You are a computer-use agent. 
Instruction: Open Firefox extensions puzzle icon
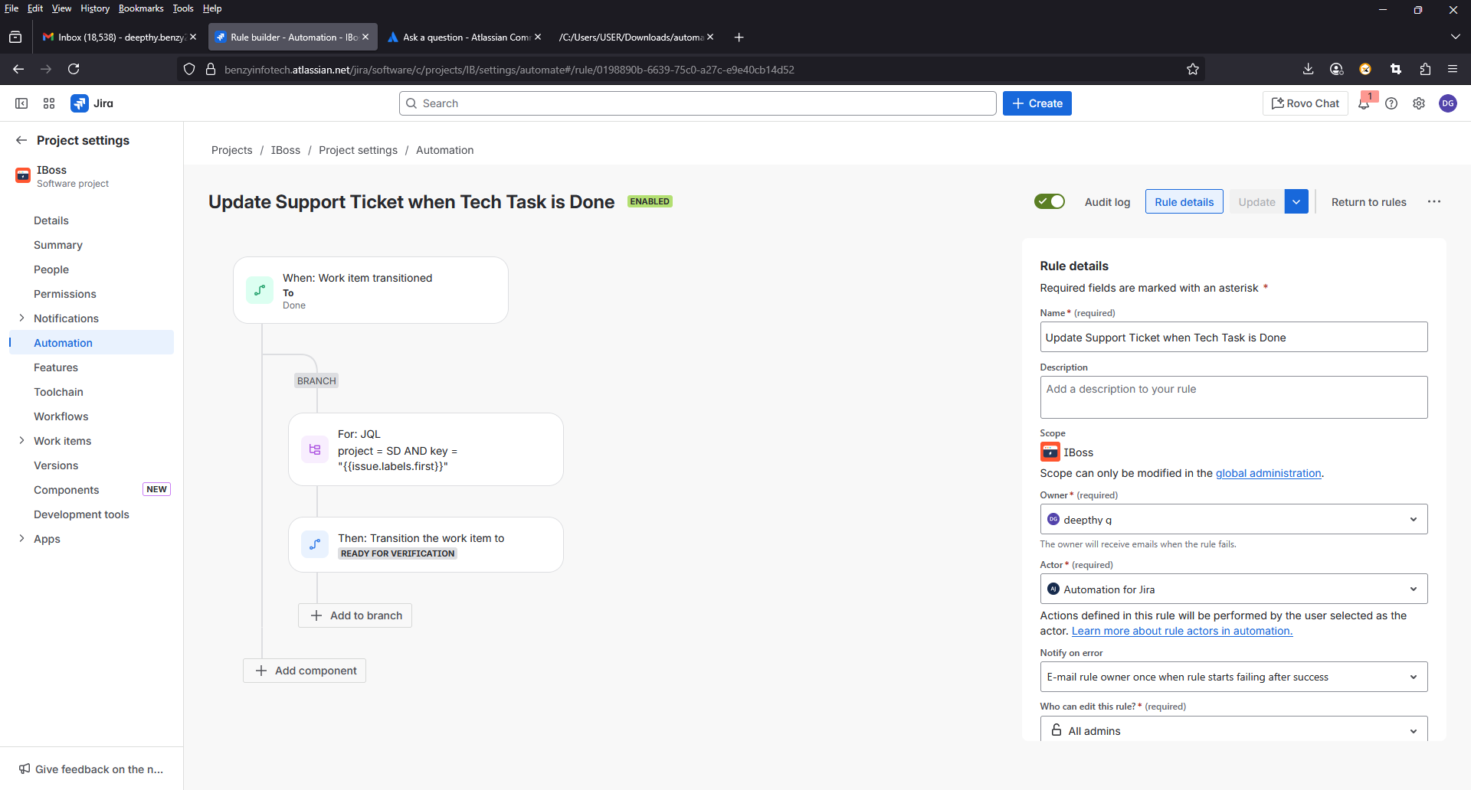[x=1425, y=69]
